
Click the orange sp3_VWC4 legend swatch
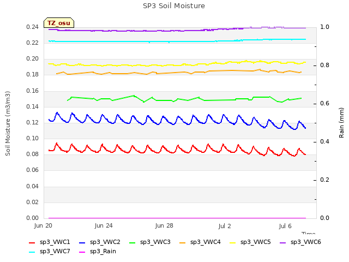click(183, 243)
